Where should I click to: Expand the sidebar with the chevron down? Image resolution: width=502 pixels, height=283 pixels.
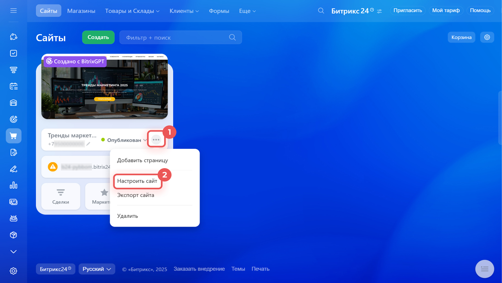13,251
